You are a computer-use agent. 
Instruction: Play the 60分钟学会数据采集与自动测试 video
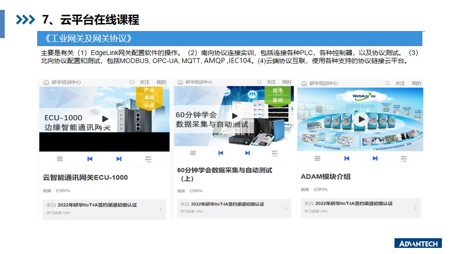pyautogui.click(x=234, y=116)
